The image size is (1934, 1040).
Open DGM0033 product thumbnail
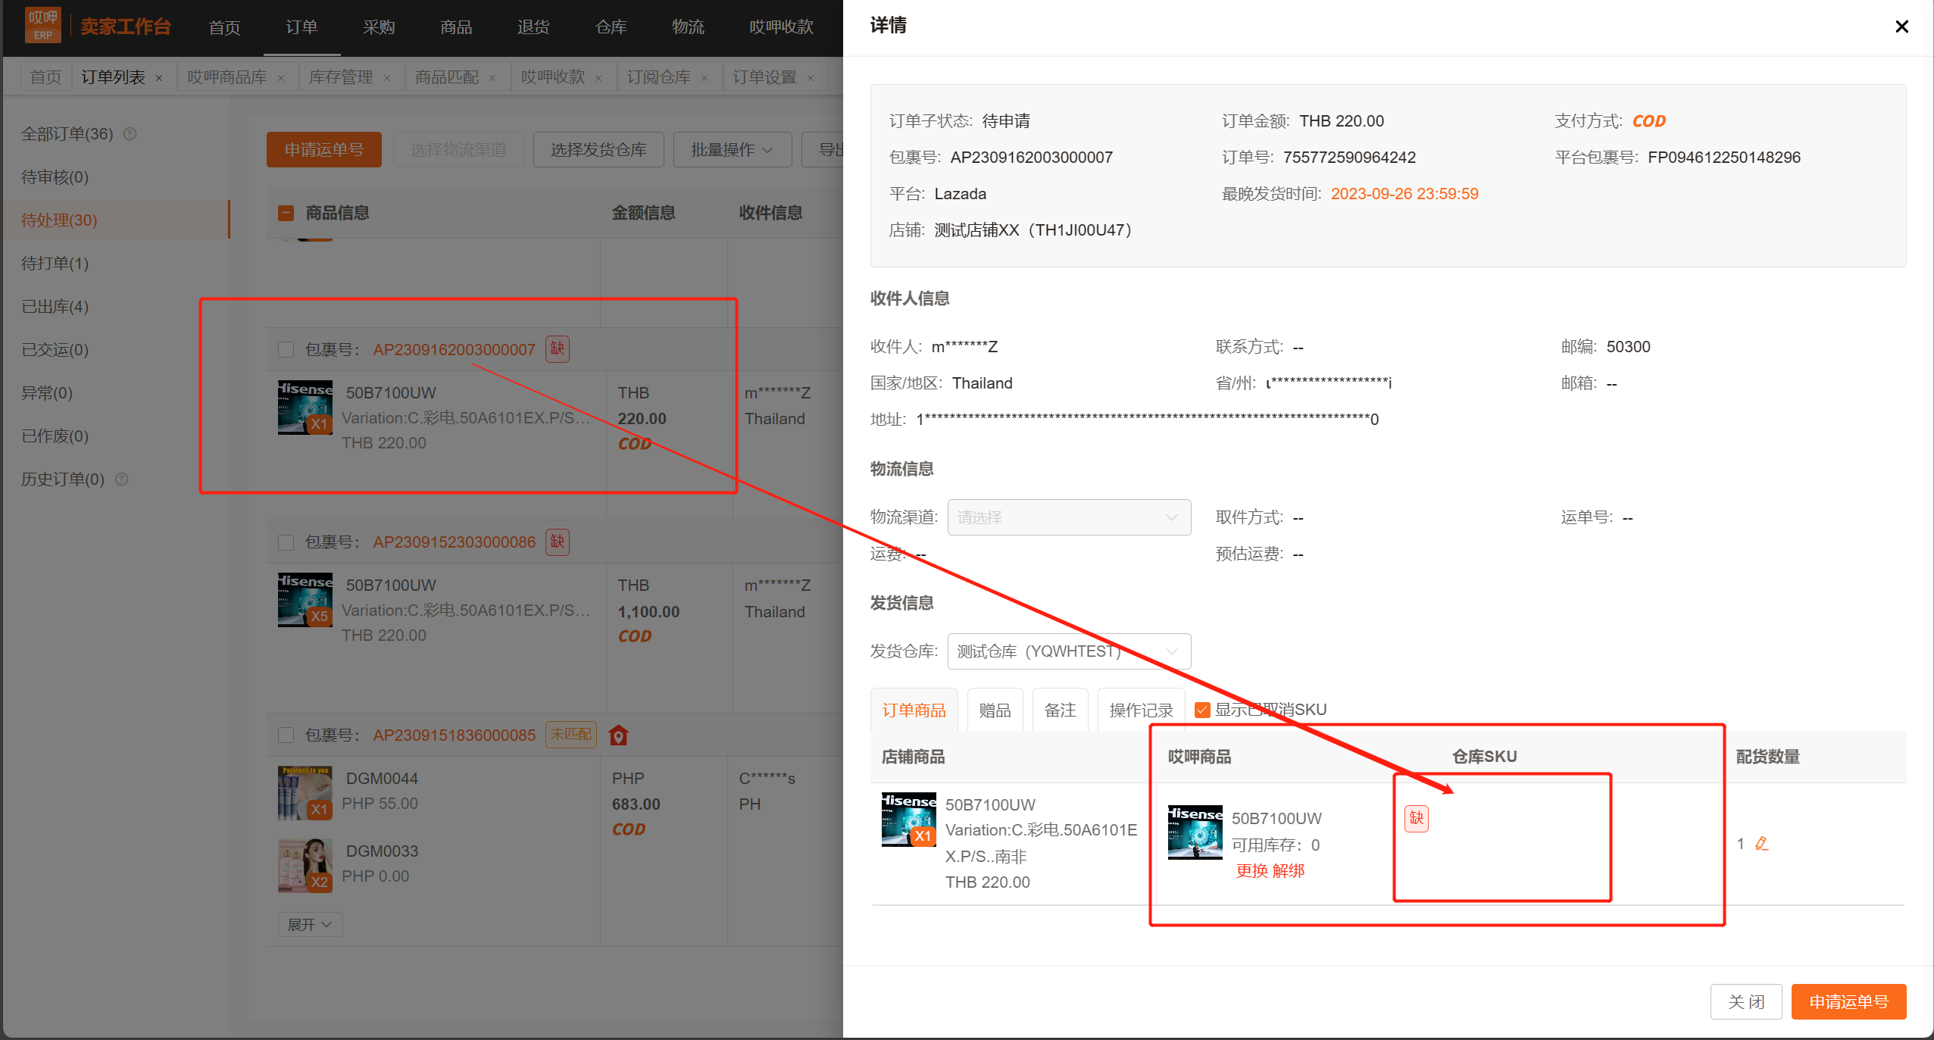click(x=305, y=866)
